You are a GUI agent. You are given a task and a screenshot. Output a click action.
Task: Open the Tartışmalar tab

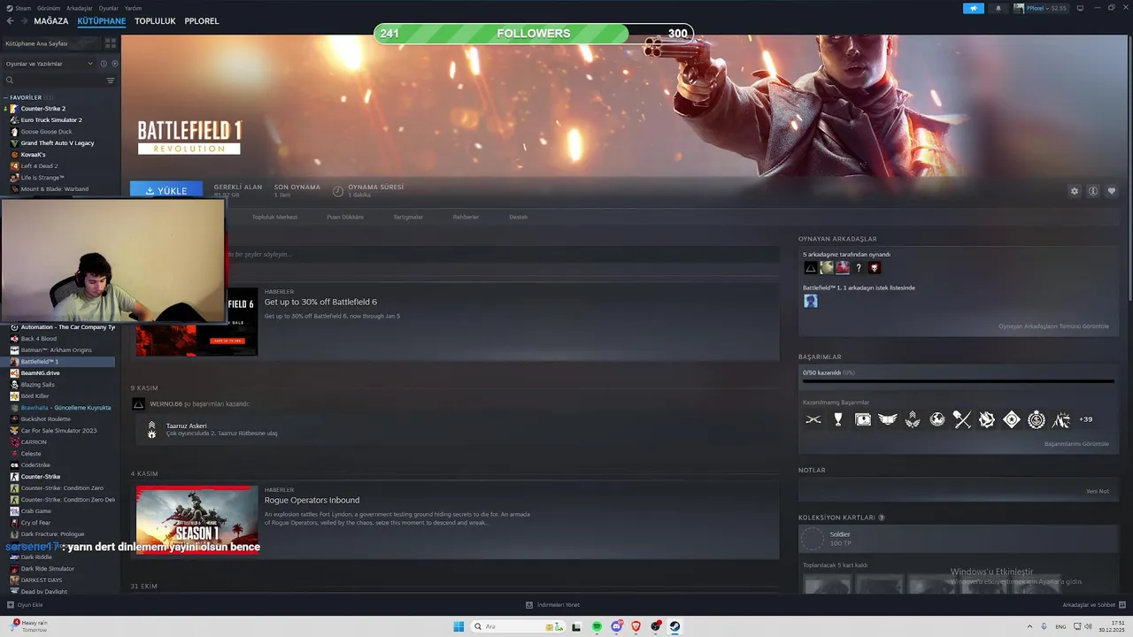(408, 217)
